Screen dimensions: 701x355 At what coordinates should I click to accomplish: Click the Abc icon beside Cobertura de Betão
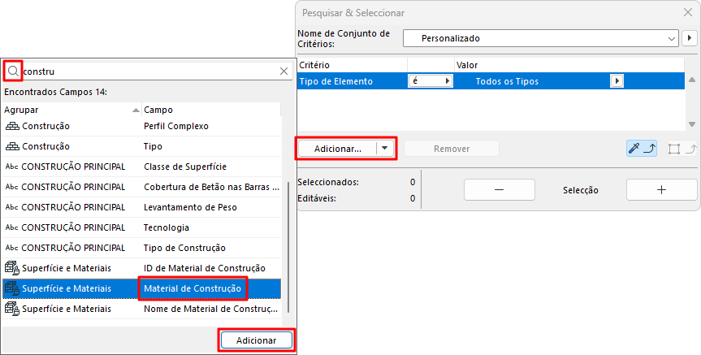pos(11,187)
